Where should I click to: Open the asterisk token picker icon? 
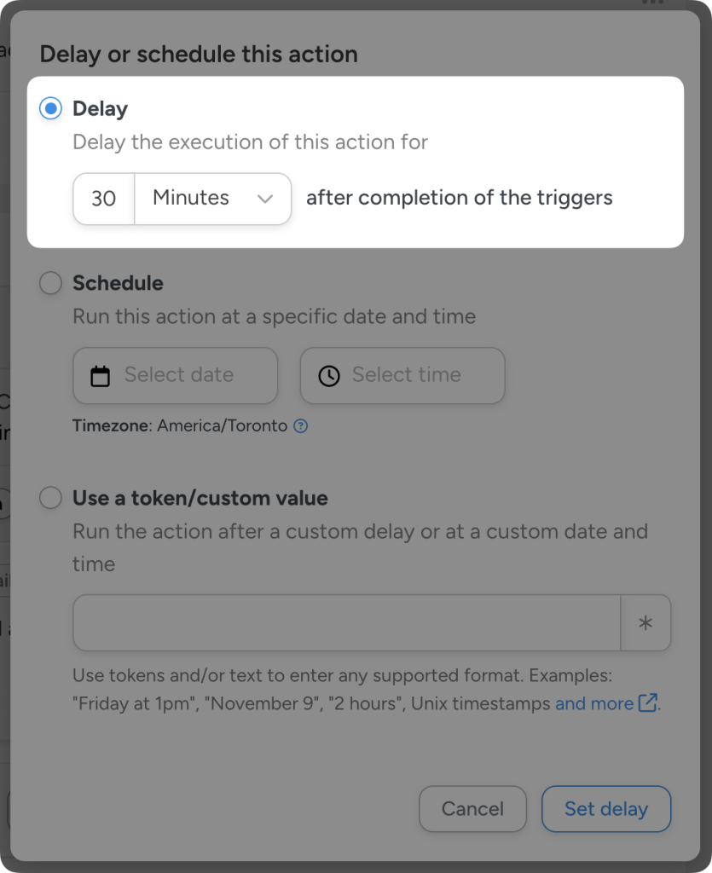(x=646, y=622)
